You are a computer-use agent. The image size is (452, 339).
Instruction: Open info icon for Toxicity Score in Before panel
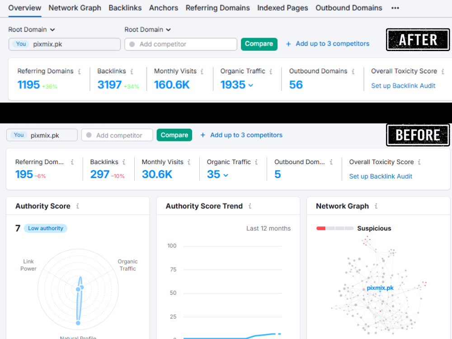(x=419, y=162)
